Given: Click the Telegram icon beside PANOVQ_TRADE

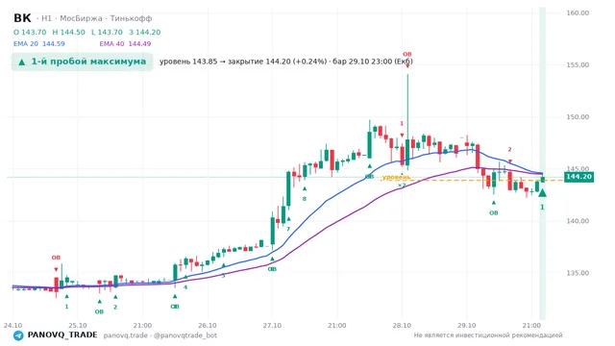Looking at the screenshot, I should pyautogui.click(x=18, y=335).
